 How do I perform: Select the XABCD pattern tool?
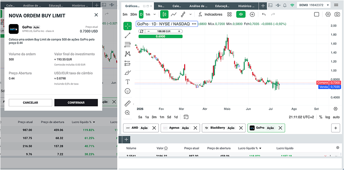(128, 54)
